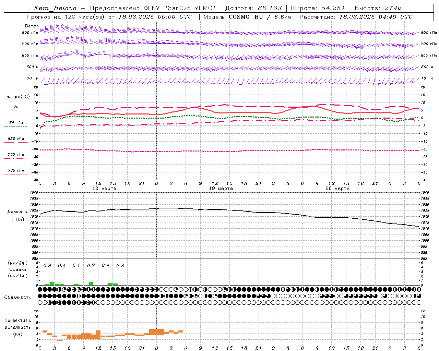Click the Kem_Belovo station title
The image size is (439, 351).
(55, 8)
